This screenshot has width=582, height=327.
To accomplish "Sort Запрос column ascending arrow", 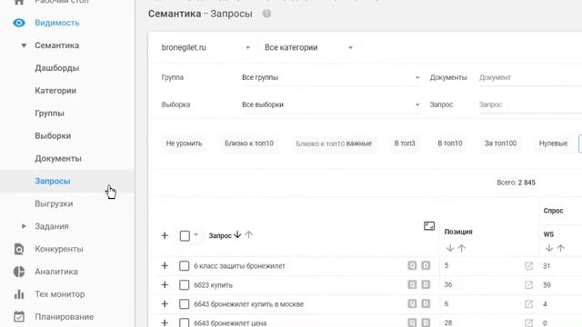I will [x=248, y=234].
